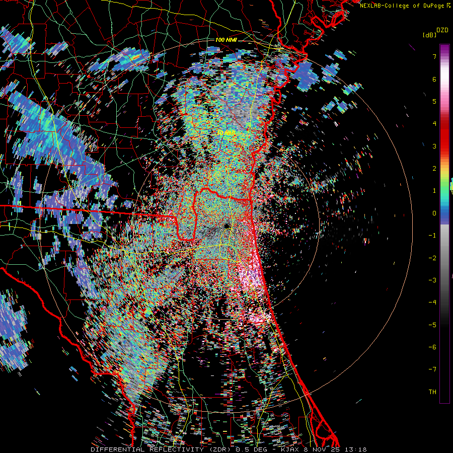Click the 0 dB scale label
This screenshot has width=453, height=453.
point(434,213)
